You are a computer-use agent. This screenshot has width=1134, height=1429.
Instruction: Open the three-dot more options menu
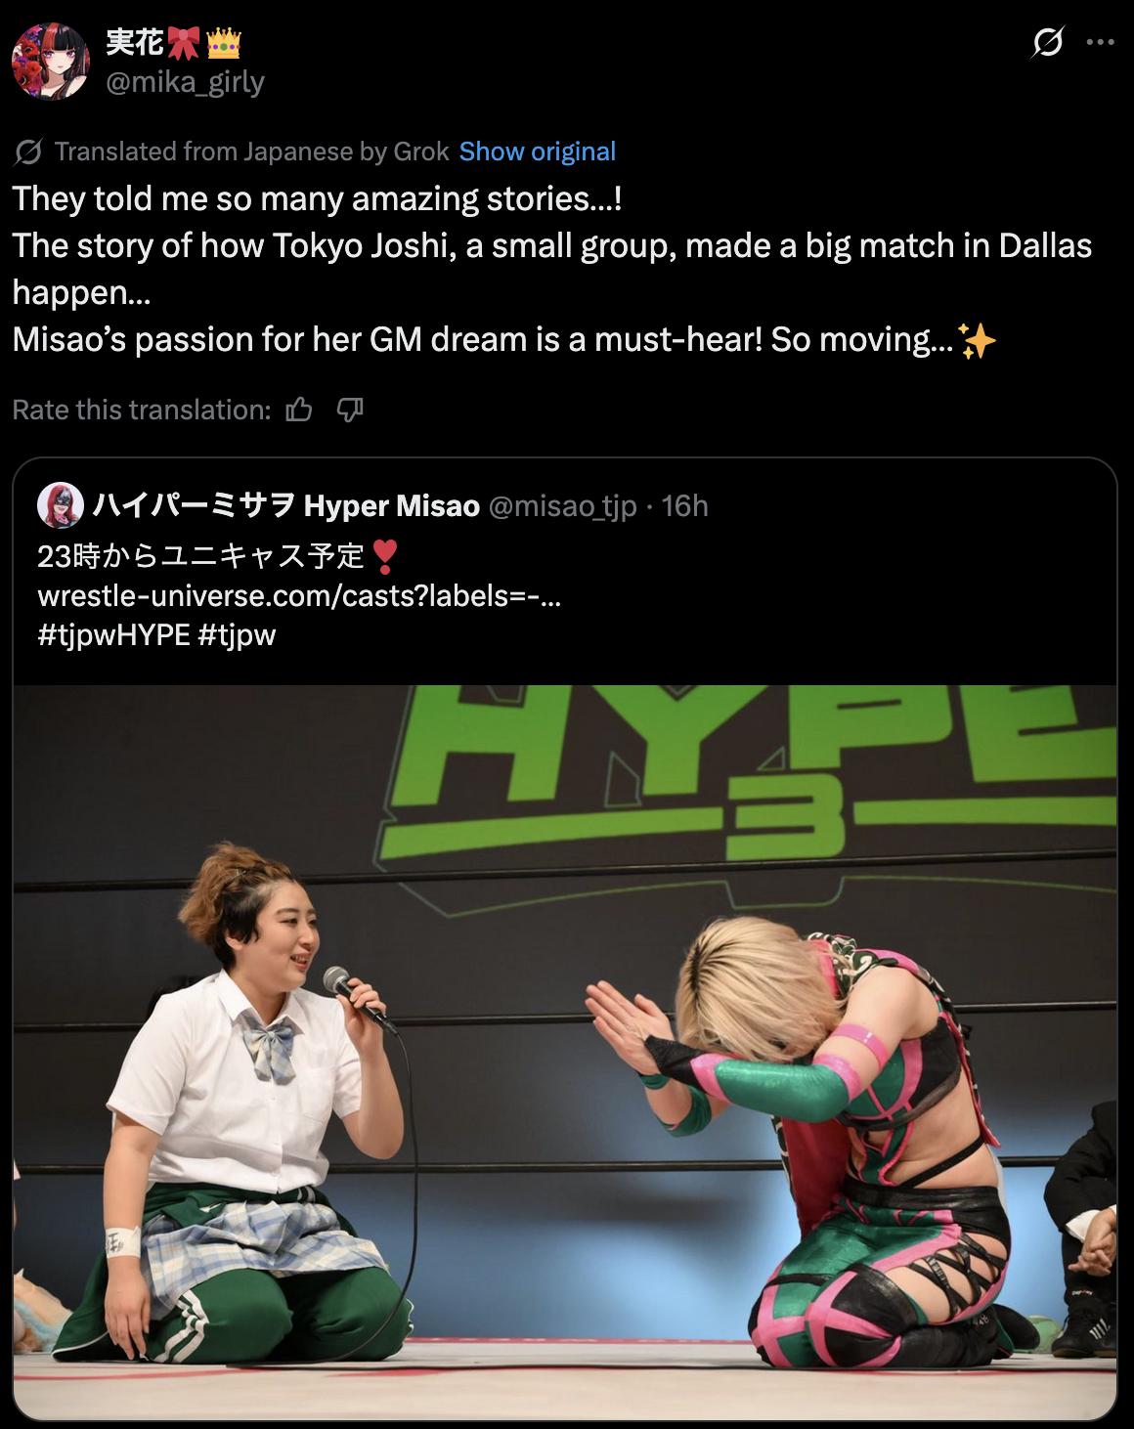click(x=1100, y=42)
